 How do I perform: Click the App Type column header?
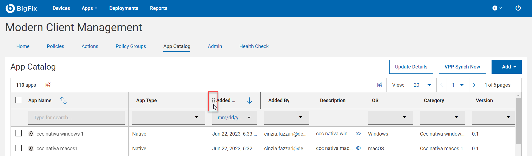coord(147,101)
